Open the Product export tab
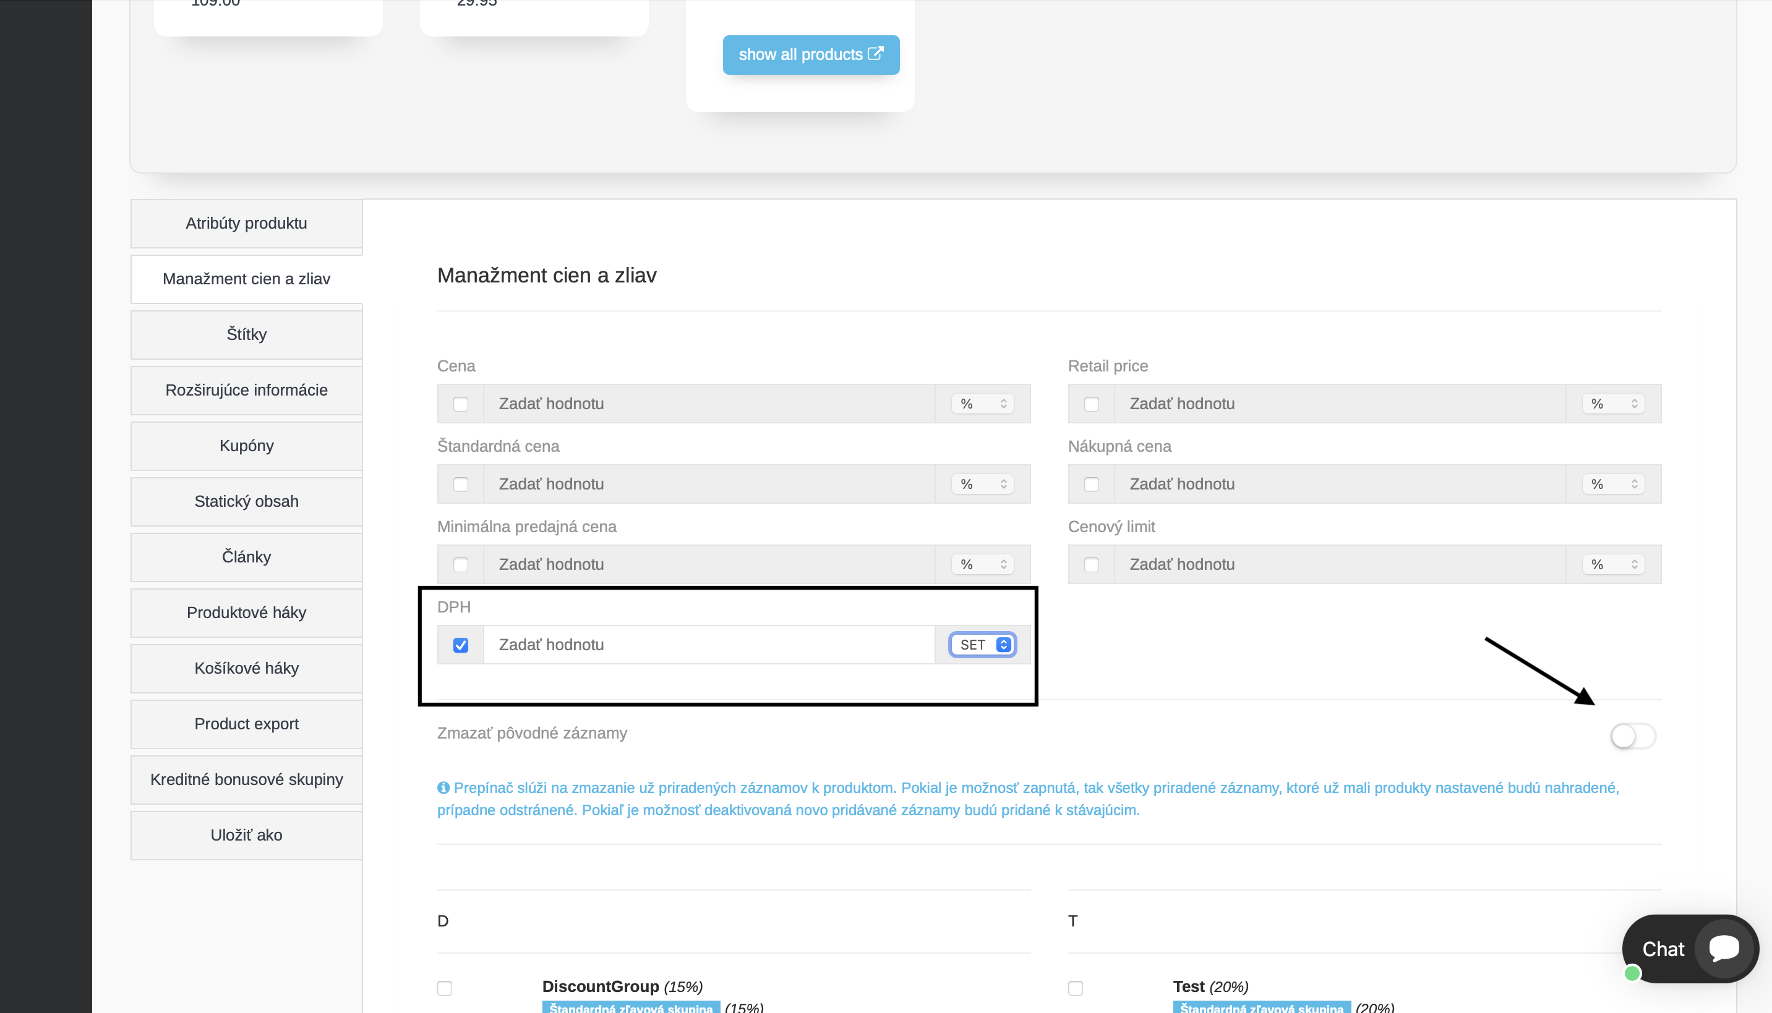The height and width of the screenshot is (1013, 1772). point(247,724)
